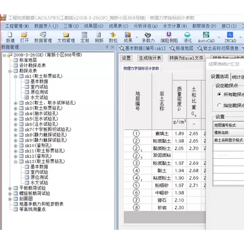Click the 新建 new project icon
244x244 pixels.
10,37
